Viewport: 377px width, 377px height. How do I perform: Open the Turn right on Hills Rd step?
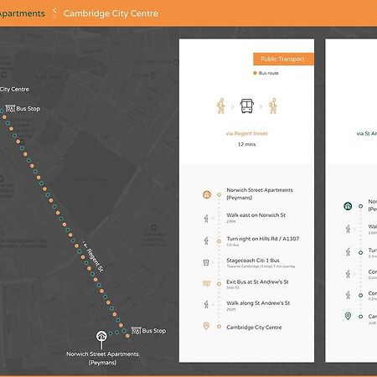pos(263,241)
